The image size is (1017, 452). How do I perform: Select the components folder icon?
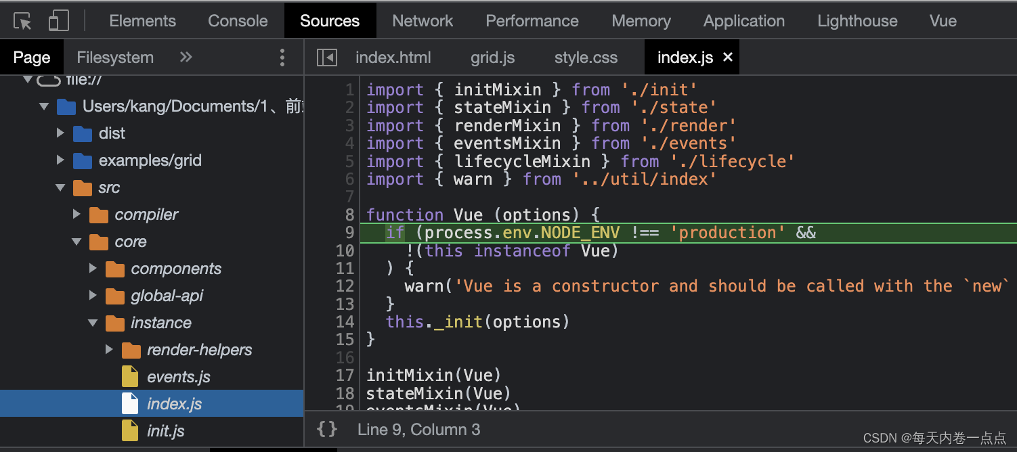(115, 269)
